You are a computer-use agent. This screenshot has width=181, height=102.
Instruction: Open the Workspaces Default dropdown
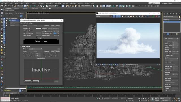click(174, 3)
